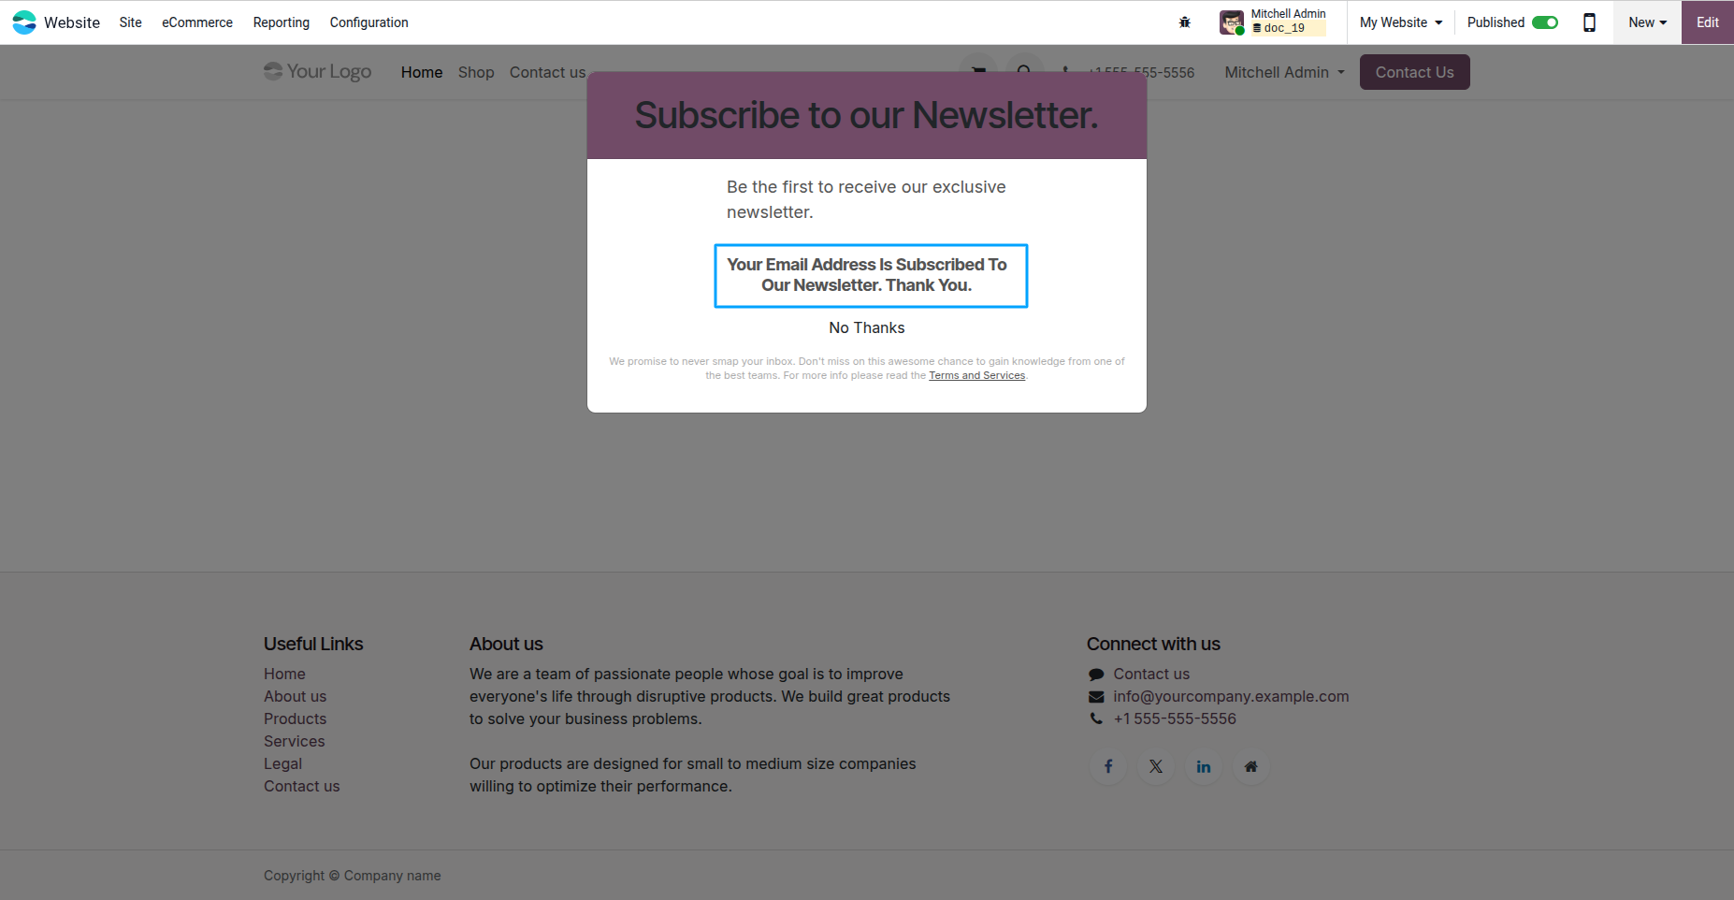Click the subscribed confirmation message box
This screenshot has height=900, width=1734.
click(x=871, y=276)
